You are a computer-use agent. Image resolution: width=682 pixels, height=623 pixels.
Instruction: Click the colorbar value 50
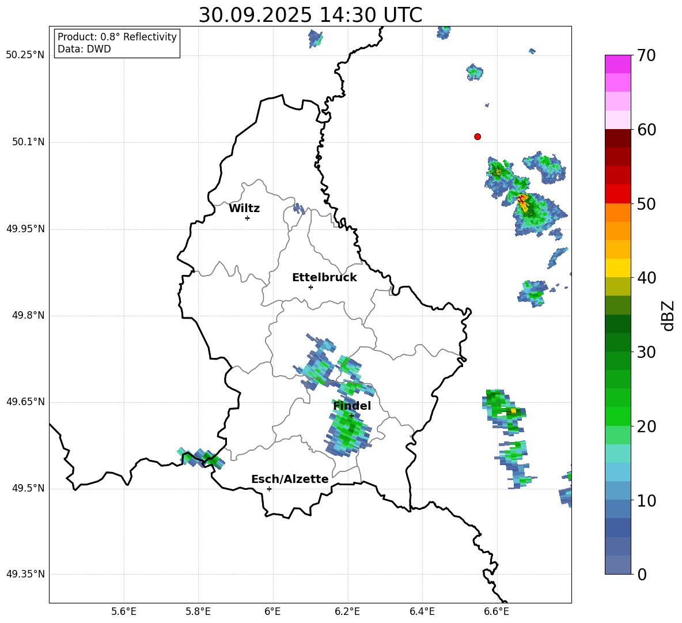point(647,203)
